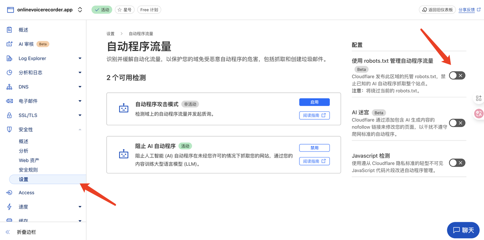Image resolution: width=484 pixels, height=240 pixels.
Task: Click the DNS network icon
Action: coord(9,87)
